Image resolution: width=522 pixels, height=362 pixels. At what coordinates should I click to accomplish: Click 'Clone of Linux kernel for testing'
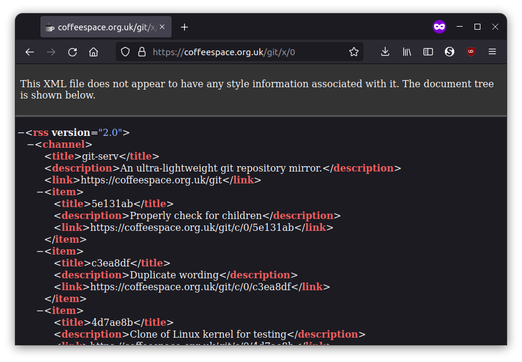point(208,334)
